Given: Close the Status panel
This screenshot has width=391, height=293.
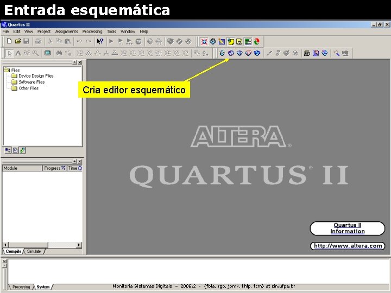Looking at the screenshot, I should pos(80,162).
